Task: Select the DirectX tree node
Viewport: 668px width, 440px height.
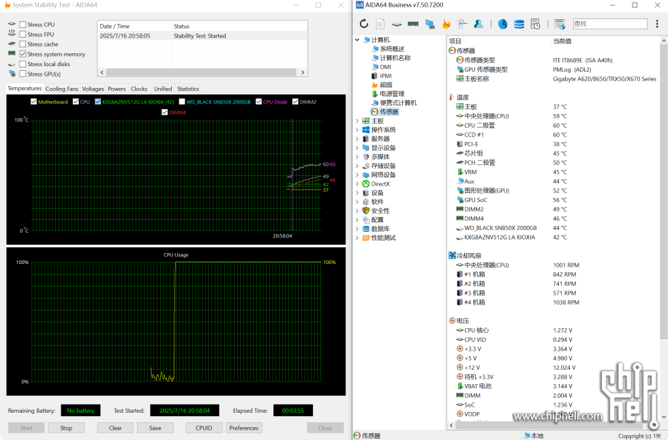Action: 380,184
